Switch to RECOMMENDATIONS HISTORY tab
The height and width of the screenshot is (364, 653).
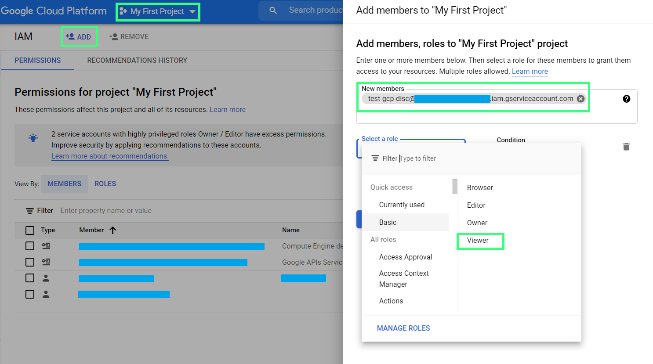[x=137, y=60]
